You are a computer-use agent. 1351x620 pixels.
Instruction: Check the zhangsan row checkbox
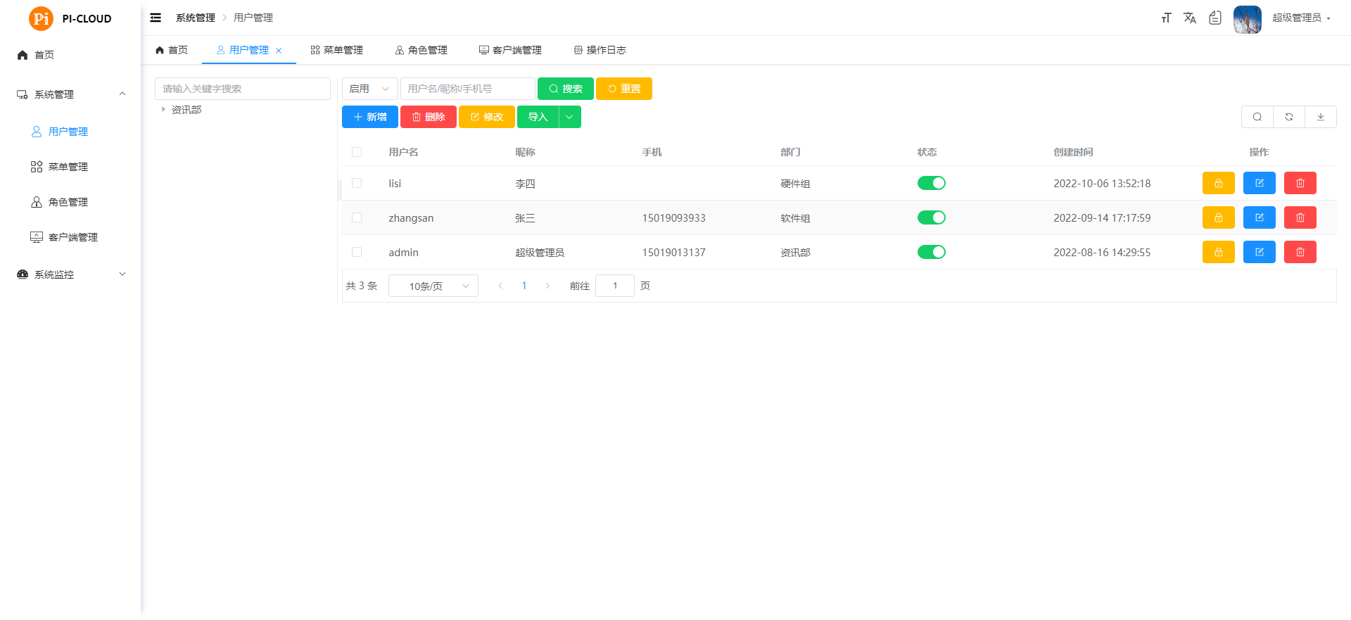point(357,217)
